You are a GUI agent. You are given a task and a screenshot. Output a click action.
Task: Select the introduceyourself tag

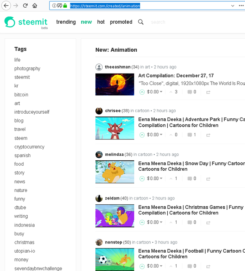(x=32, y=112)
